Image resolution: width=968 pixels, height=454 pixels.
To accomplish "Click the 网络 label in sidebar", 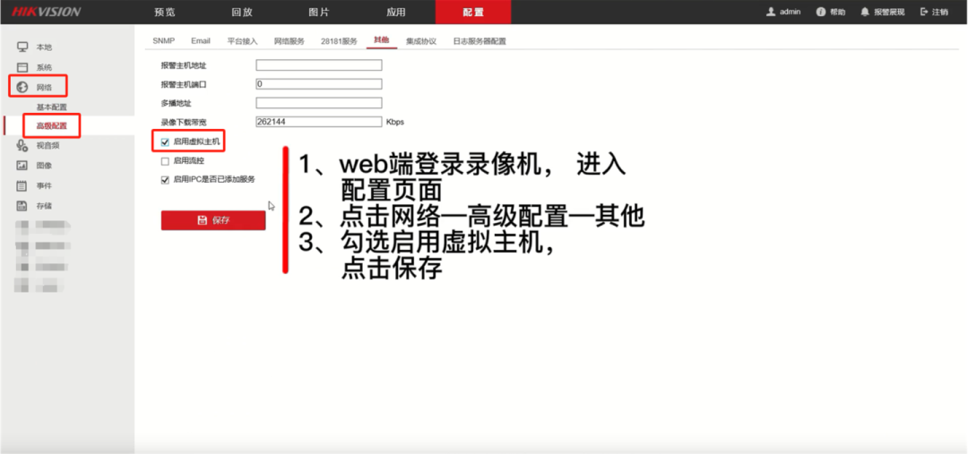I will 44,88.
